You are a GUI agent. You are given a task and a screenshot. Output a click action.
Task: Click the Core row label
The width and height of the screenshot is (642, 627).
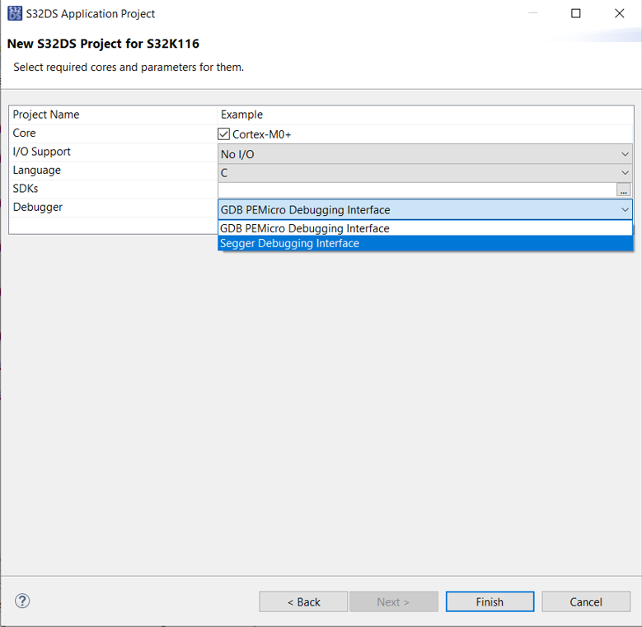25,133
